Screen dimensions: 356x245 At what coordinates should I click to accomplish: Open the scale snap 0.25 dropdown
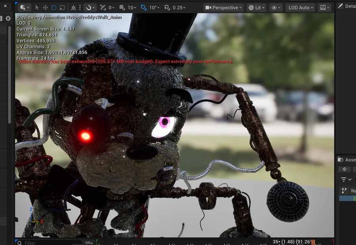[179, 8]
